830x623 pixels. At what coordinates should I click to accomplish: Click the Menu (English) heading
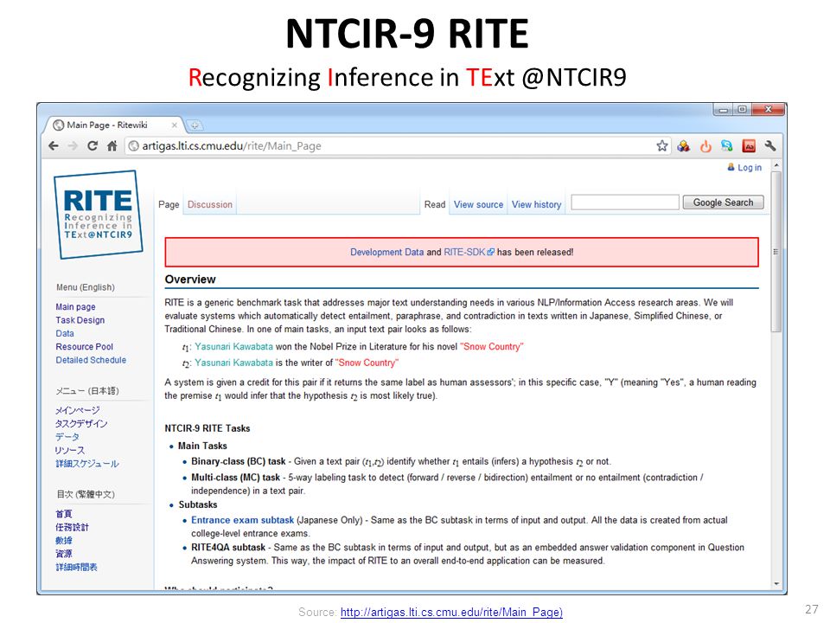coord(86,287)
